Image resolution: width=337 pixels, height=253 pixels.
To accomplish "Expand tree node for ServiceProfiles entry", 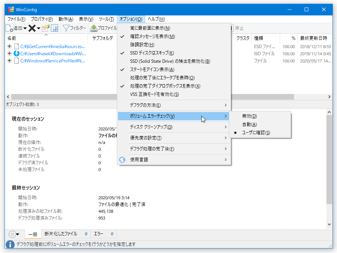I will (9, 61).
